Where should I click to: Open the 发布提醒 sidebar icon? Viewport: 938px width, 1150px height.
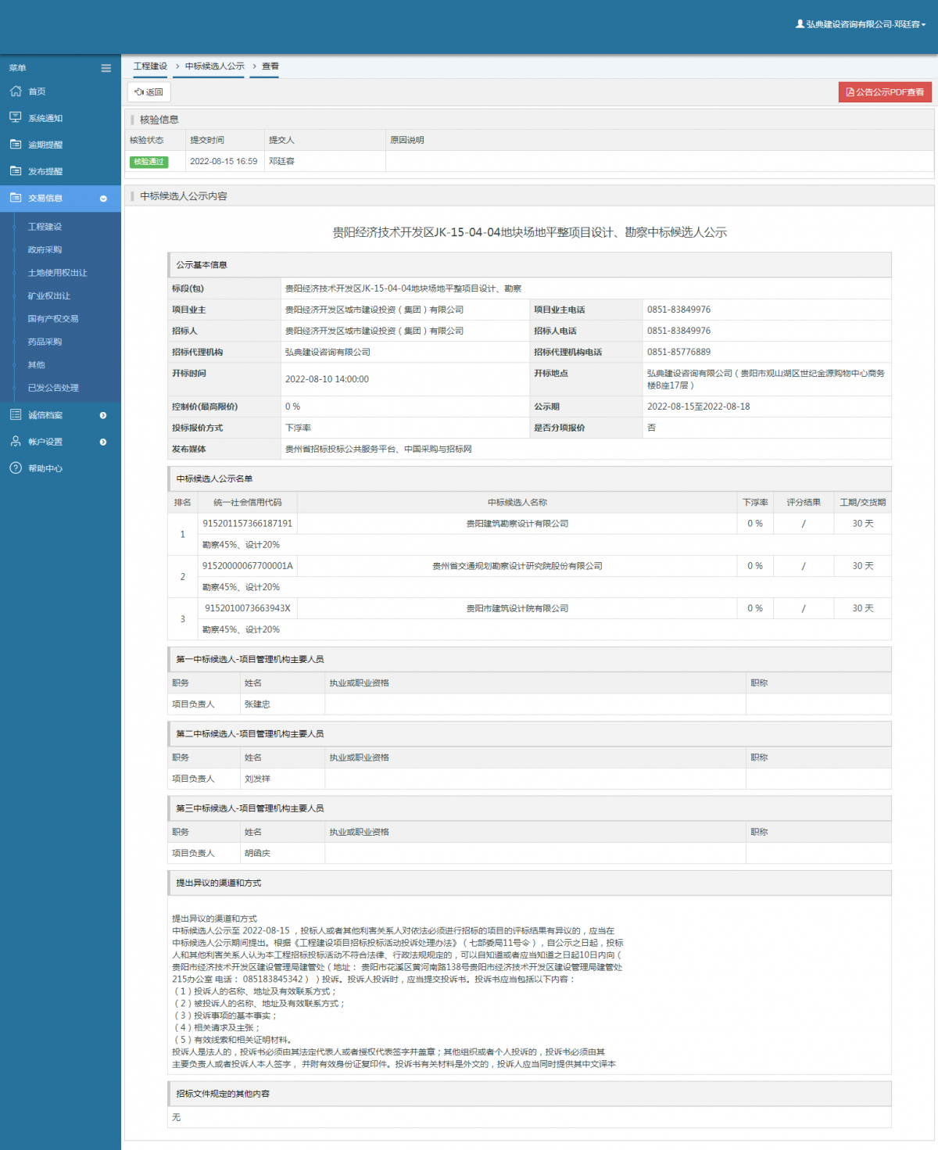click(16, 170)
